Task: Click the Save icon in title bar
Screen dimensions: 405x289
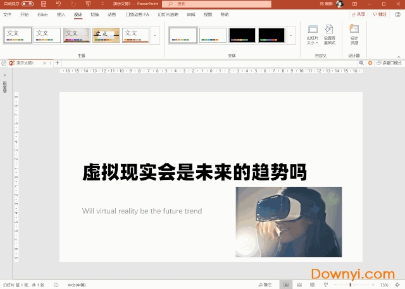Action: point(43,4)
